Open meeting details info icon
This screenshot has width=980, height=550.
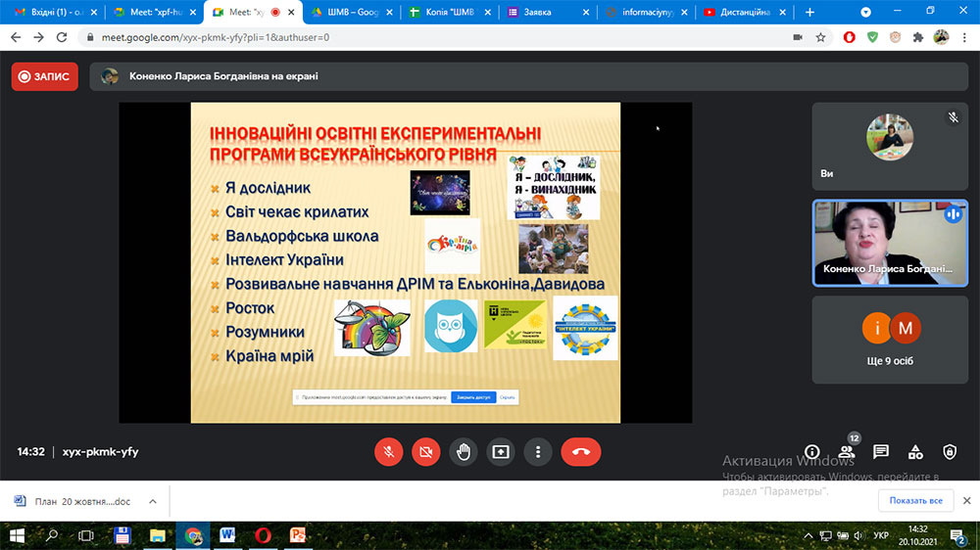(811, 452)
